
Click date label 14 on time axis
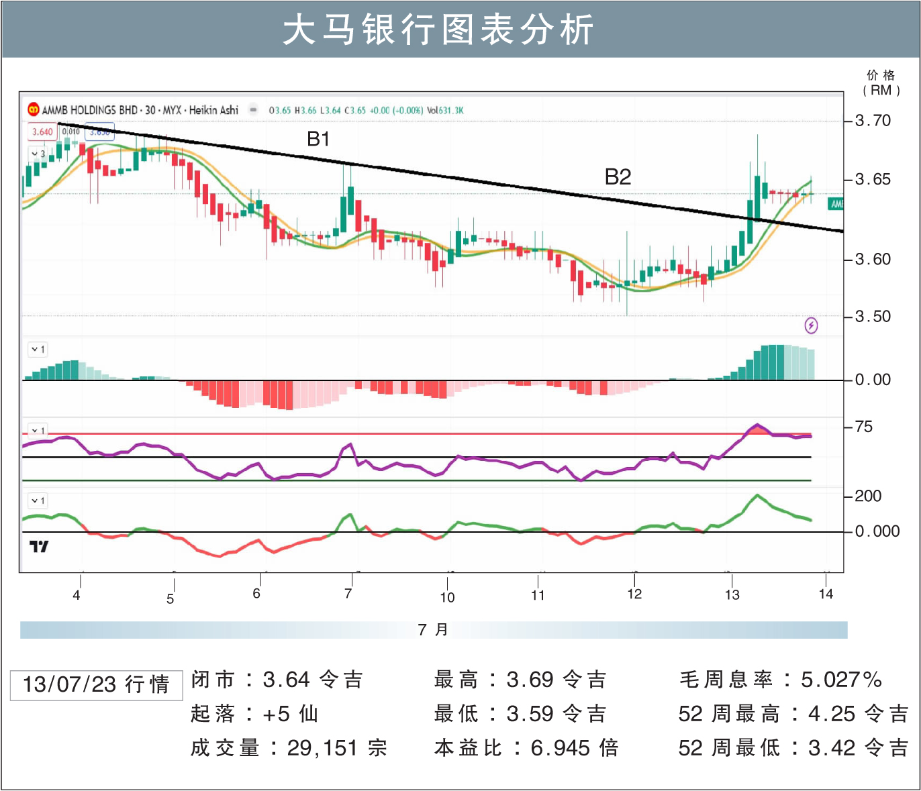[826, 594]
